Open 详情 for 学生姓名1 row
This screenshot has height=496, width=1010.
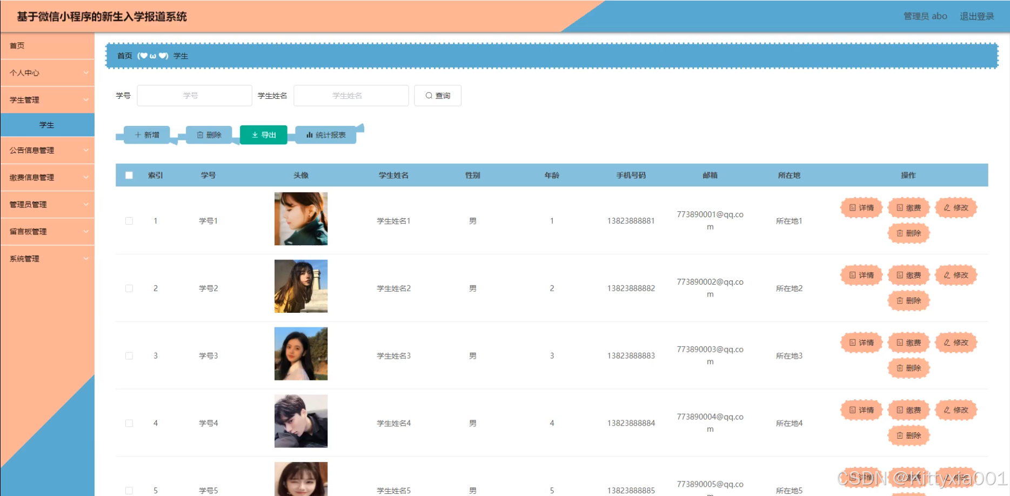[861, 207]
